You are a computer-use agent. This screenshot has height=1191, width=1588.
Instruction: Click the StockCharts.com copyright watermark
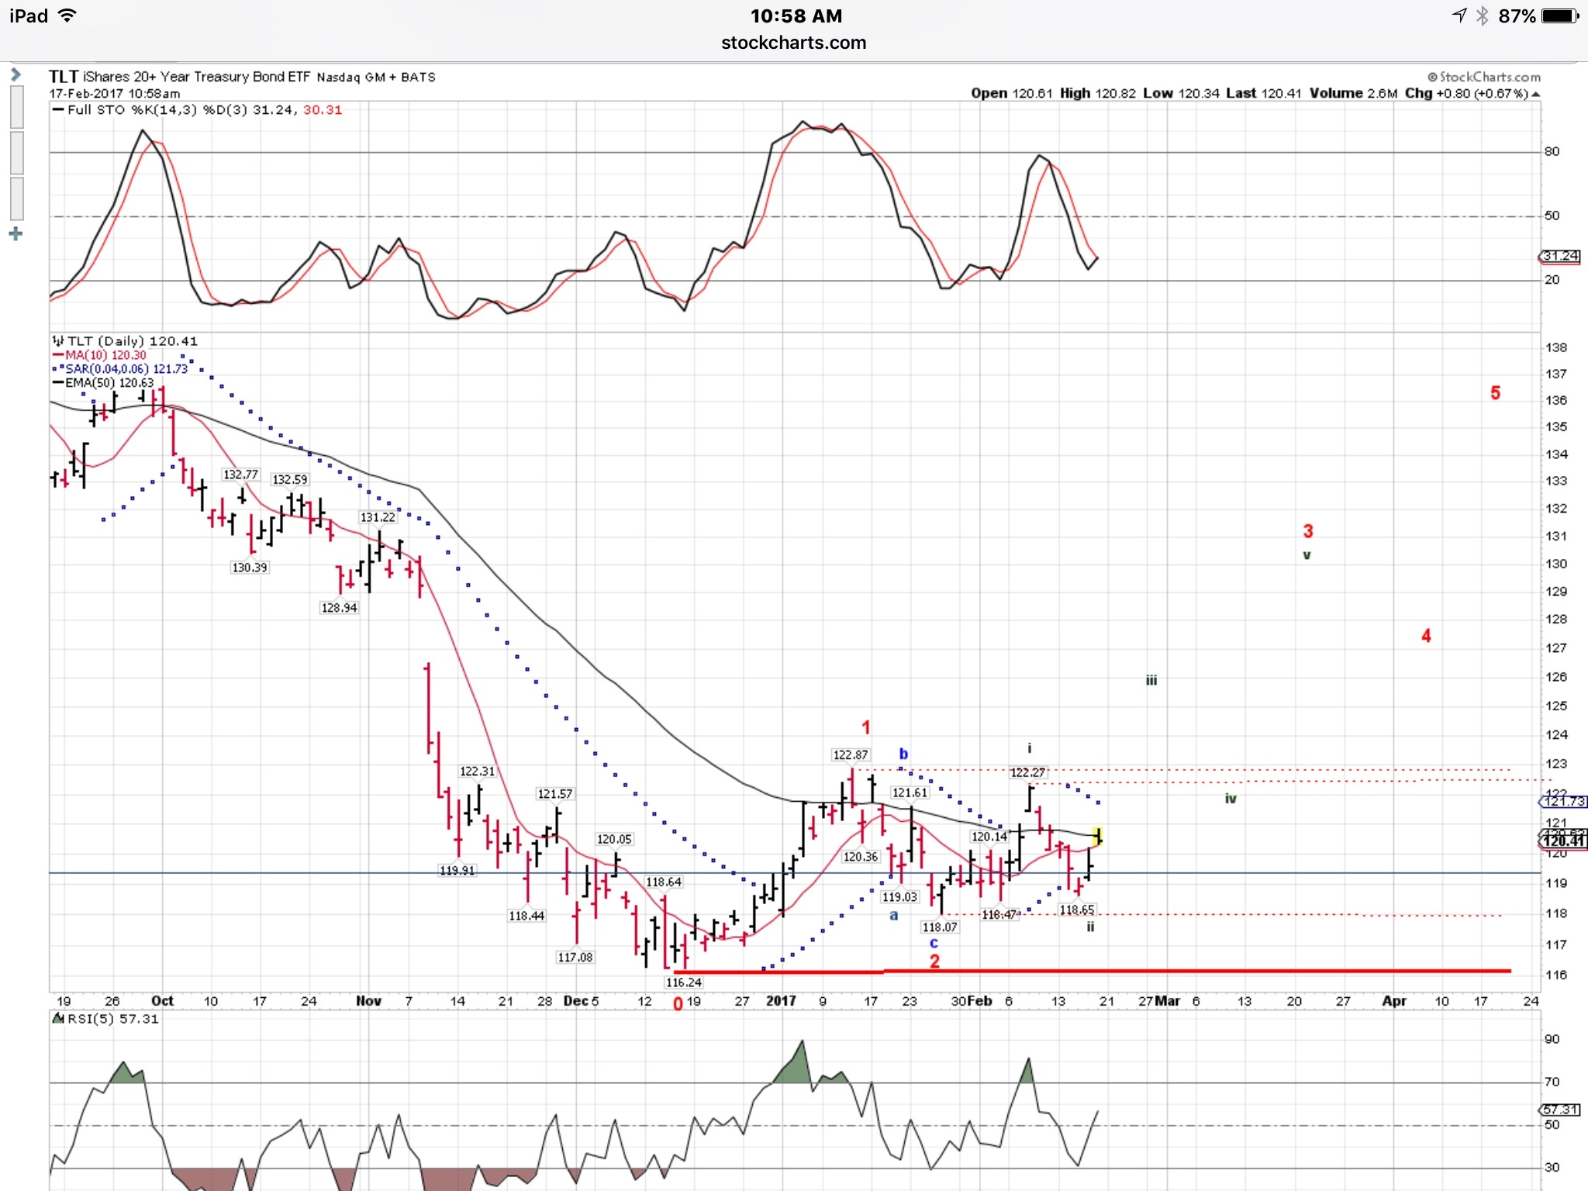click(1484, 77)
